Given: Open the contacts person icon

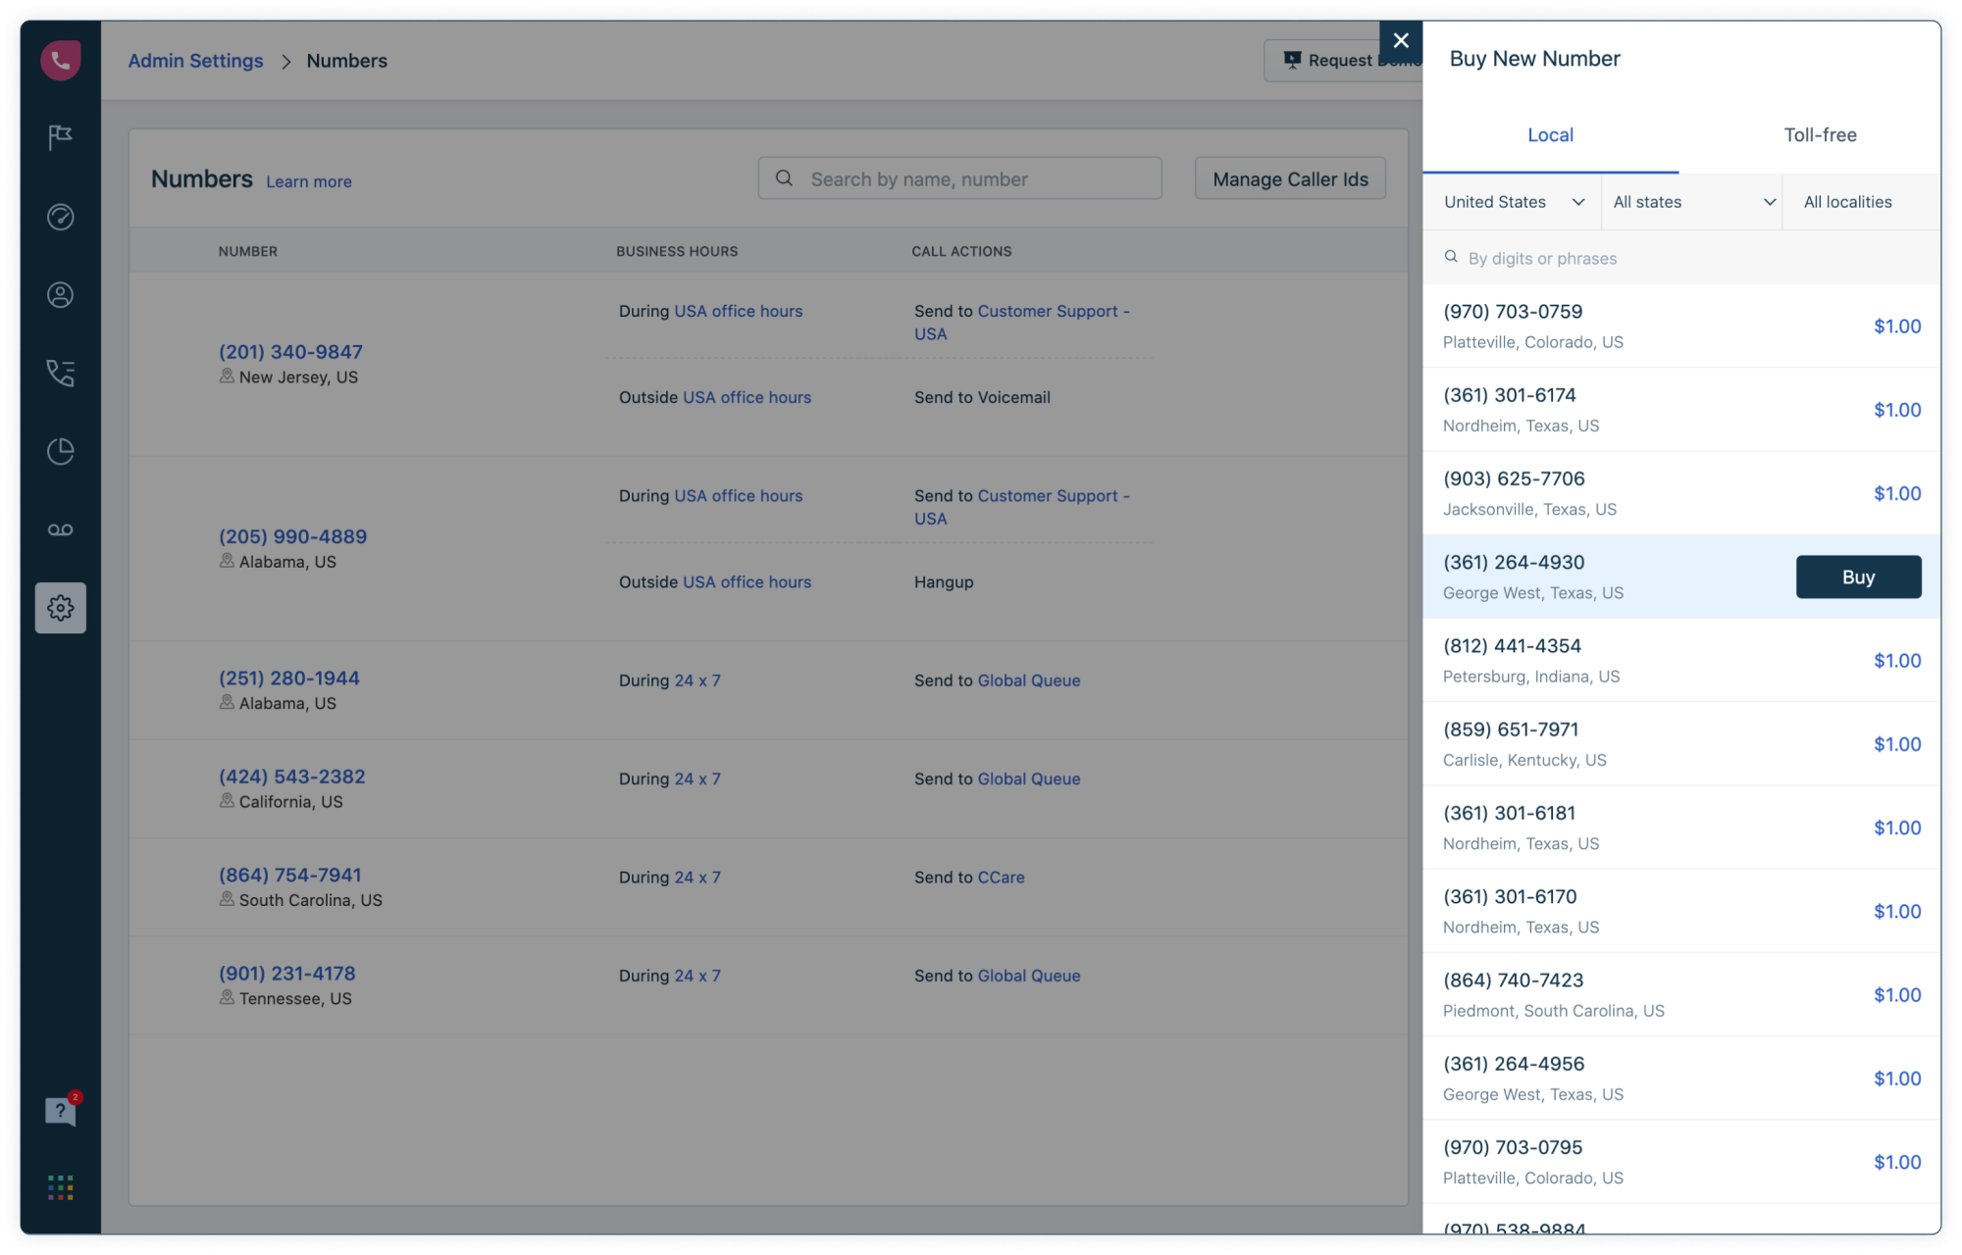Looking at the screenshot, I should 60,295.
